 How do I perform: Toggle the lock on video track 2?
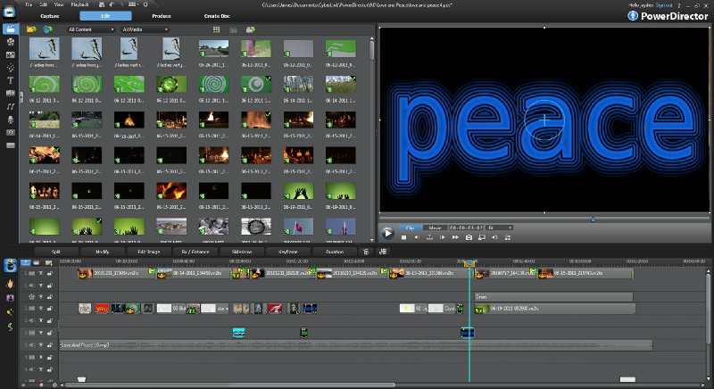(x=50, y=309)
